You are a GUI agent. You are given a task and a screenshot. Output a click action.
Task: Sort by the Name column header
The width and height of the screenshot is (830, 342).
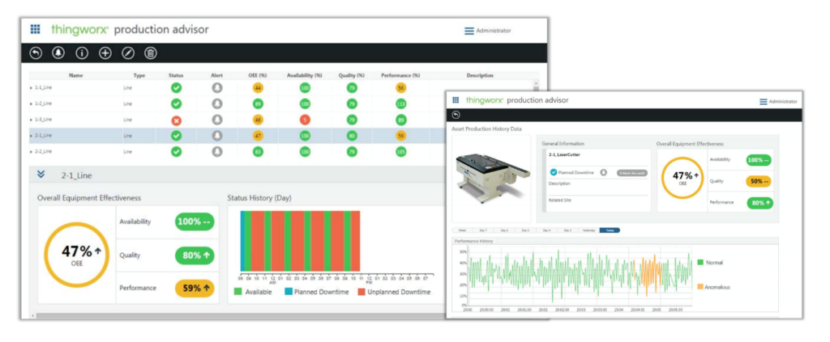pyautogui.click(x=75, y=75)
